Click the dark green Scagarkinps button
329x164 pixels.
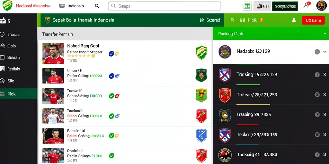pos(285,6)
